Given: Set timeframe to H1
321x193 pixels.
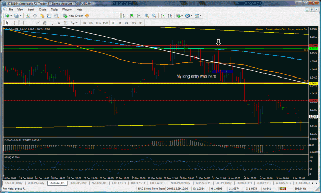Looking at the screenshot, I should (112, 23).
